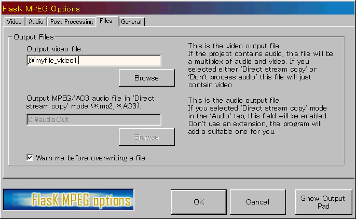Cancel the options dialog
This screenshot has width=356, height=219.
pos(258,202)
